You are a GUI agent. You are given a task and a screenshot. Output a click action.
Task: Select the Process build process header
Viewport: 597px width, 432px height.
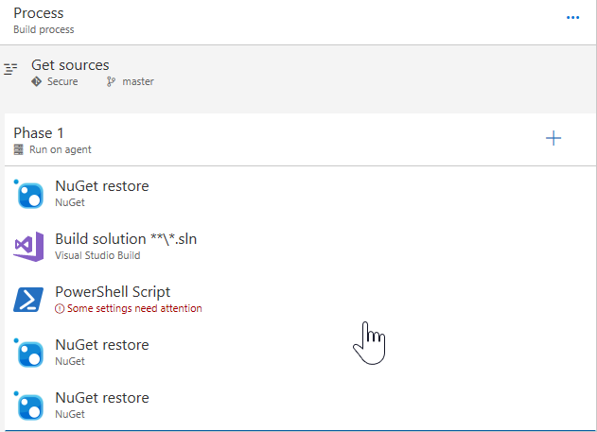click(x=297, y=22)
